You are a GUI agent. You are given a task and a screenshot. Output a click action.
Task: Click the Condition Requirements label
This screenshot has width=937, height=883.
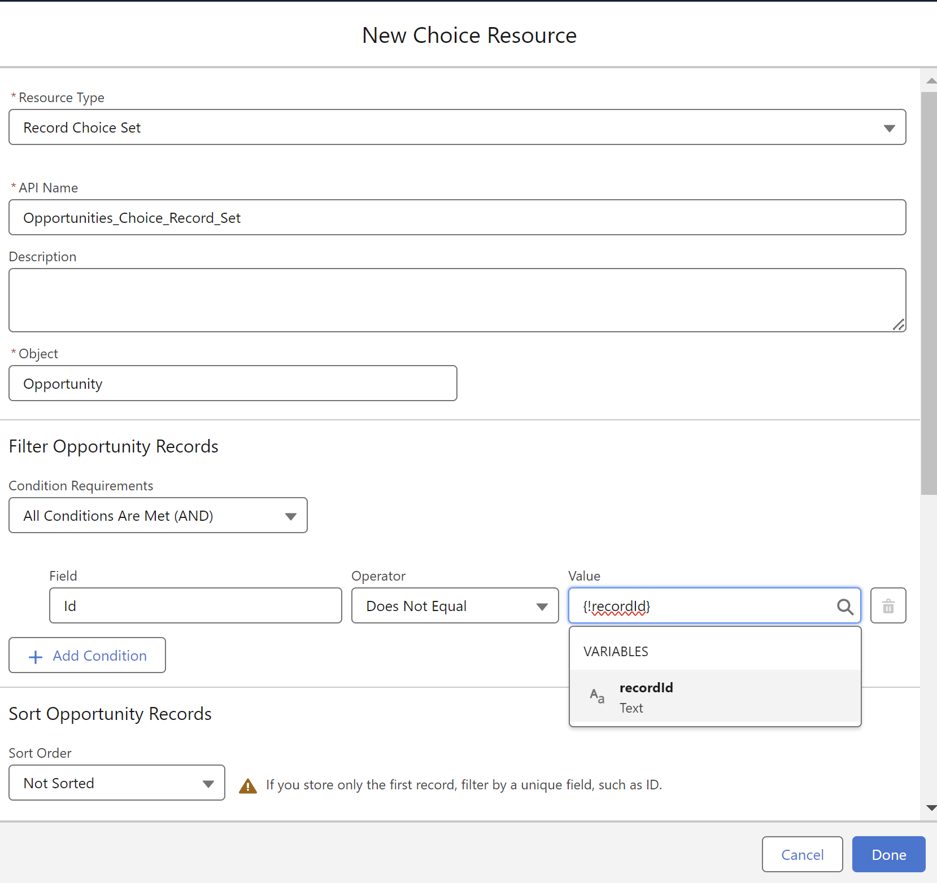click(81, 486)
